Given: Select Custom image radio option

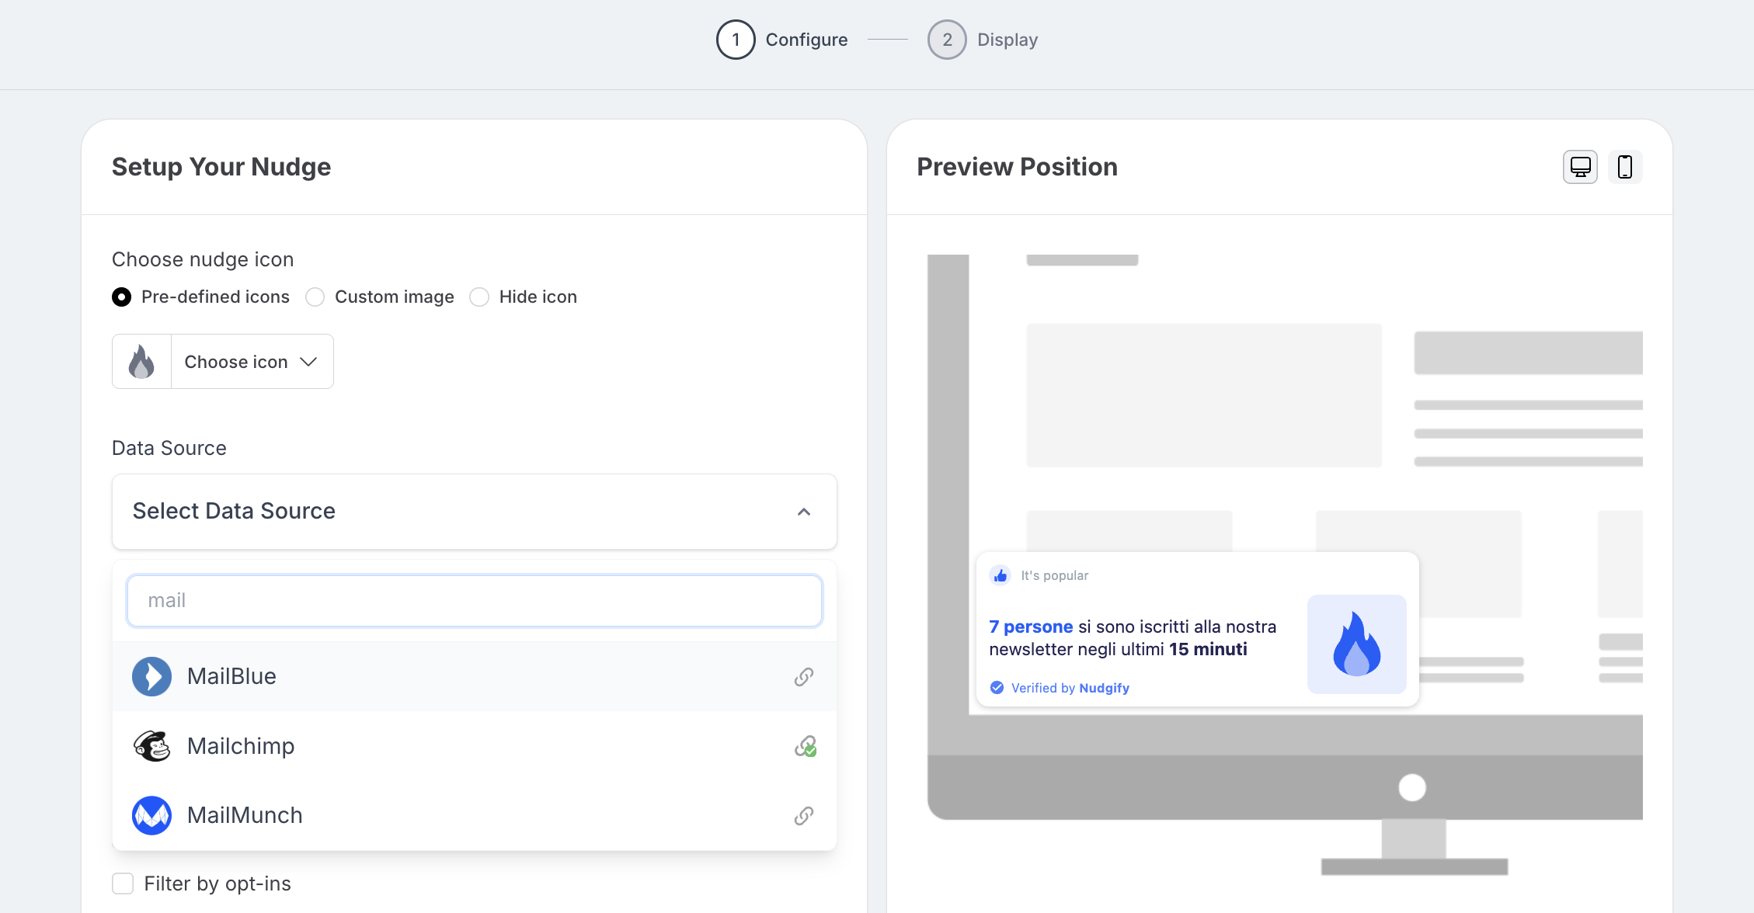Looking at the screenshot, I should pos(315,297).
